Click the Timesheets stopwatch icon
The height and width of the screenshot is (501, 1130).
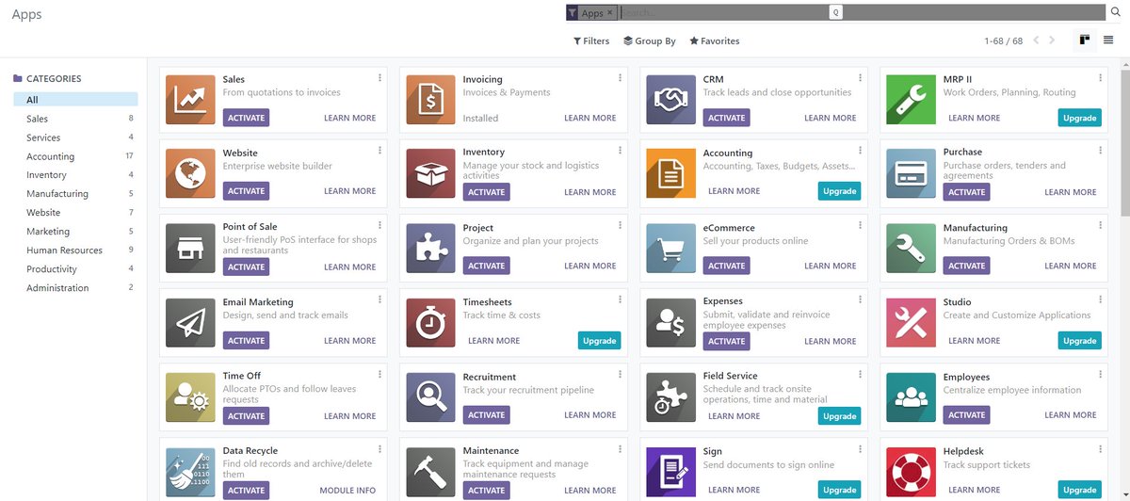coord(430,322)
